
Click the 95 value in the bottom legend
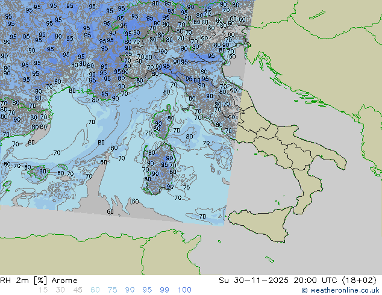point(147,290)
